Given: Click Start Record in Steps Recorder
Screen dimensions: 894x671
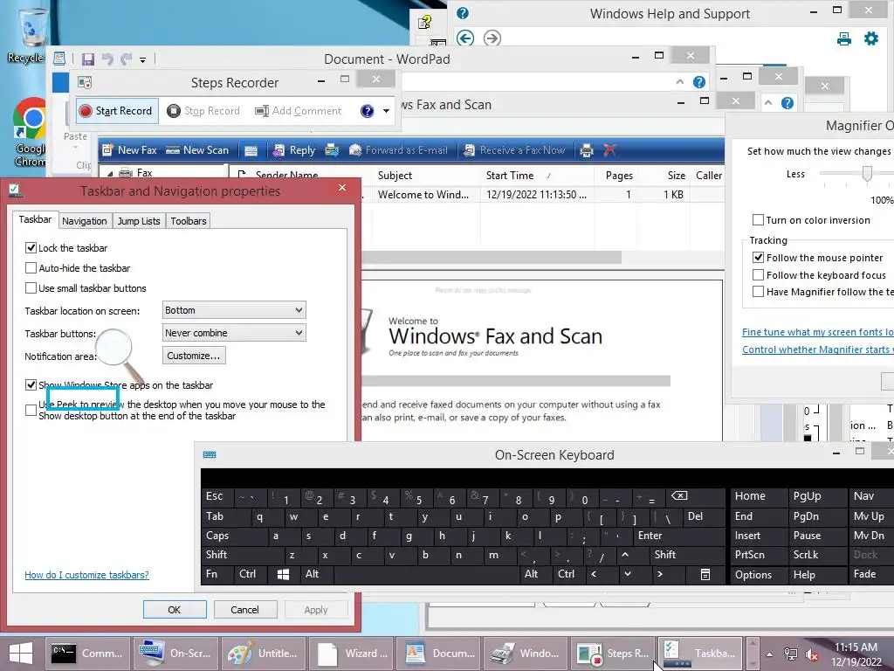Looking at the screenshot, I should click(x=116, y=111).
